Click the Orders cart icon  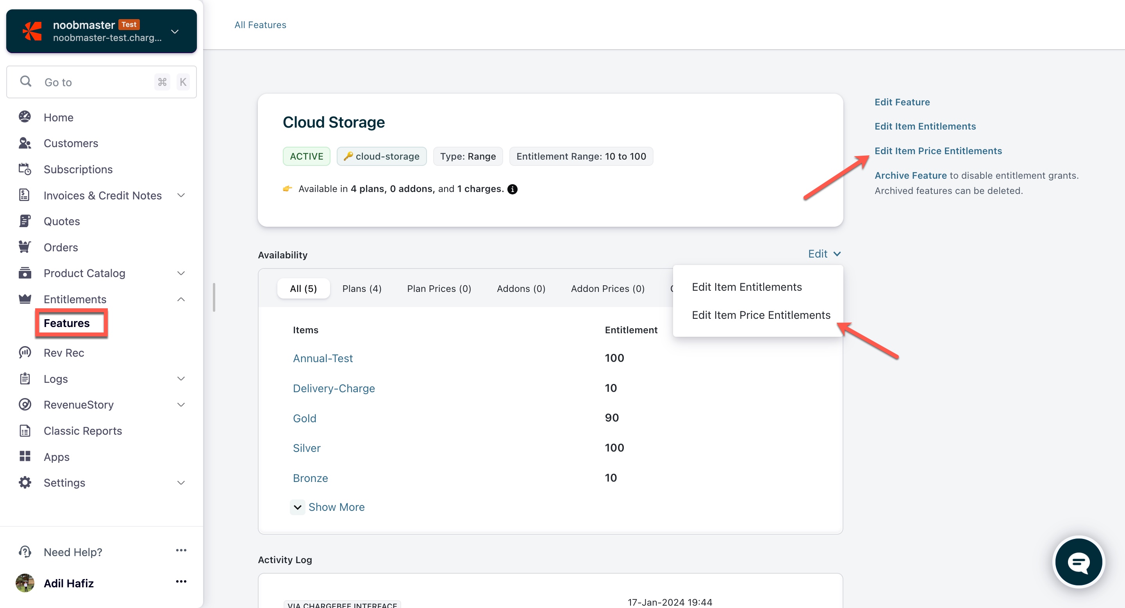click(x=25, y=247)
